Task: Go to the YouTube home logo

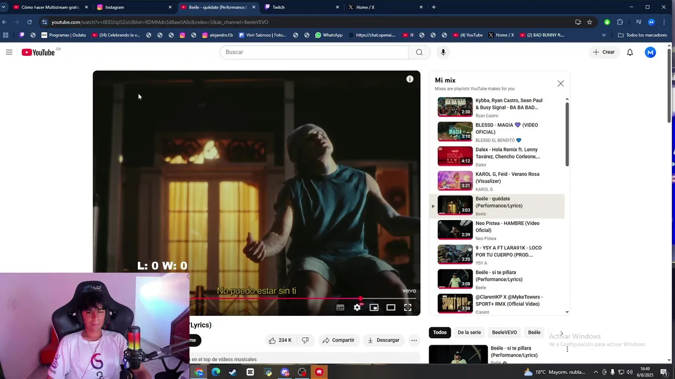Action: tap(38, 52)
